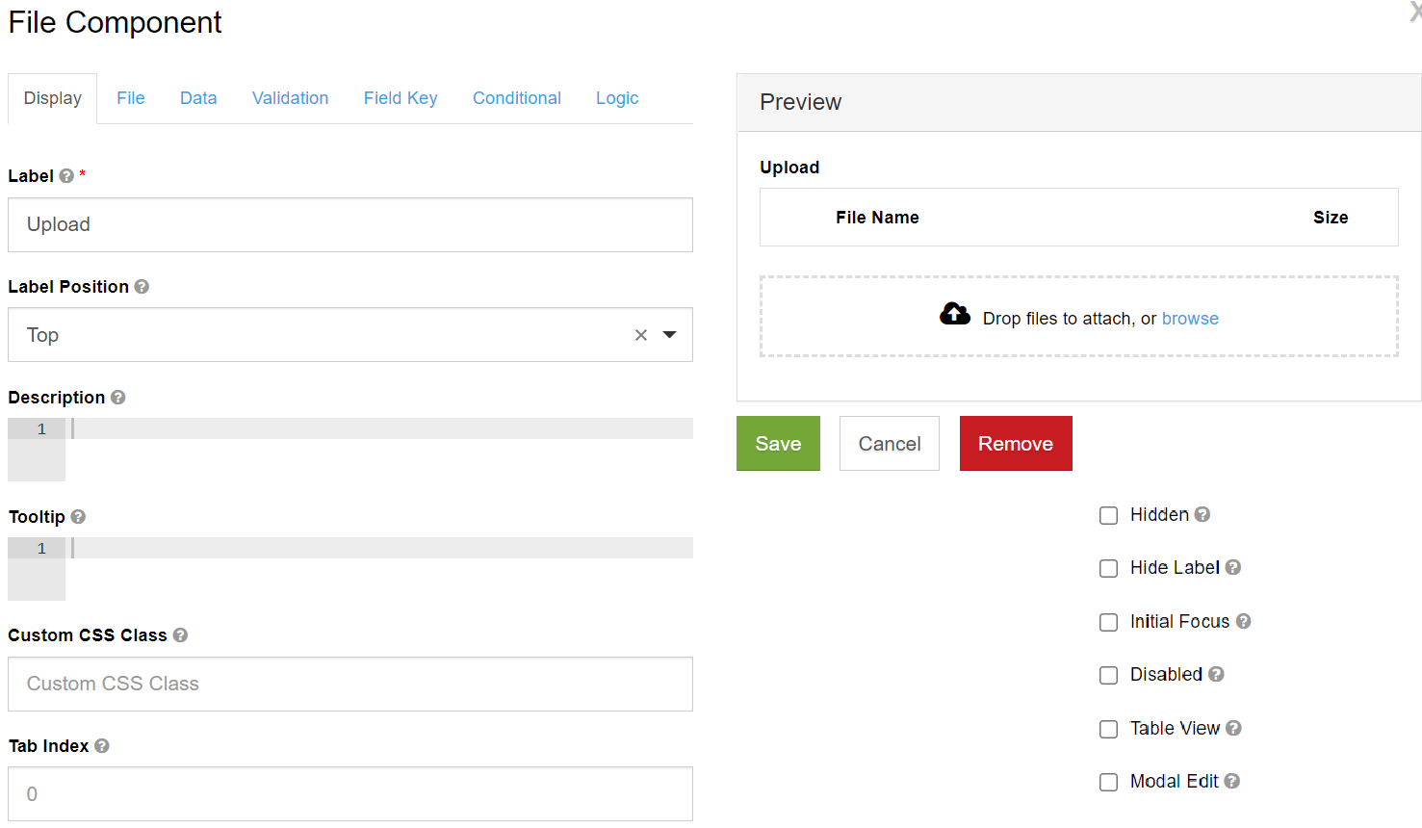Image resolution: width=1422 pixels, height=828 pixels.
Task: Open the Field Key tab
Action: point(401,98)
